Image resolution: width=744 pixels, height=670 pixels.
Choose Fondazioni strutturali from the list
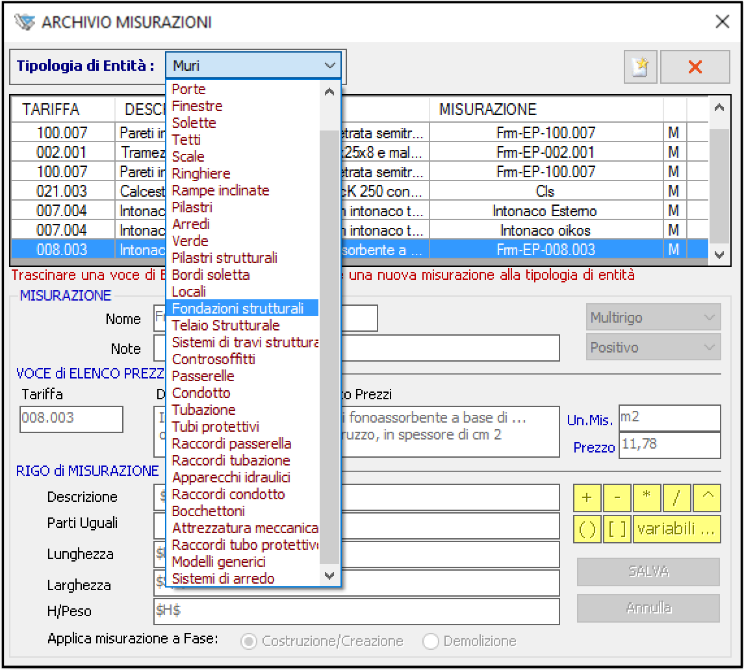tap(238, 308)
